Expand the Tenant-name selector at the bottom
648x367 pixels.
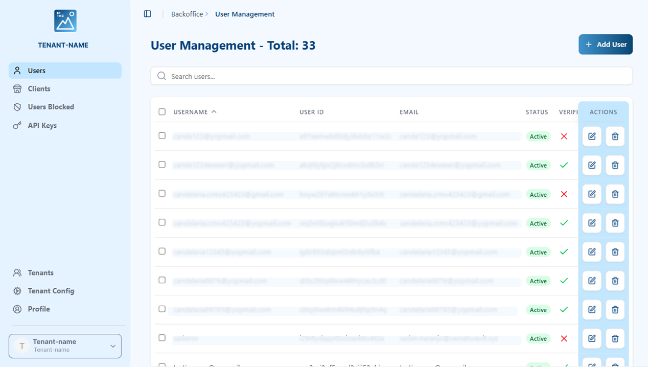pos(112,346)
